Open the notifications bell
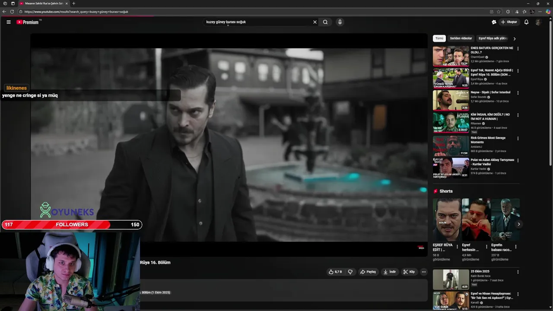 pyautogui.click(x=526, y=22)
